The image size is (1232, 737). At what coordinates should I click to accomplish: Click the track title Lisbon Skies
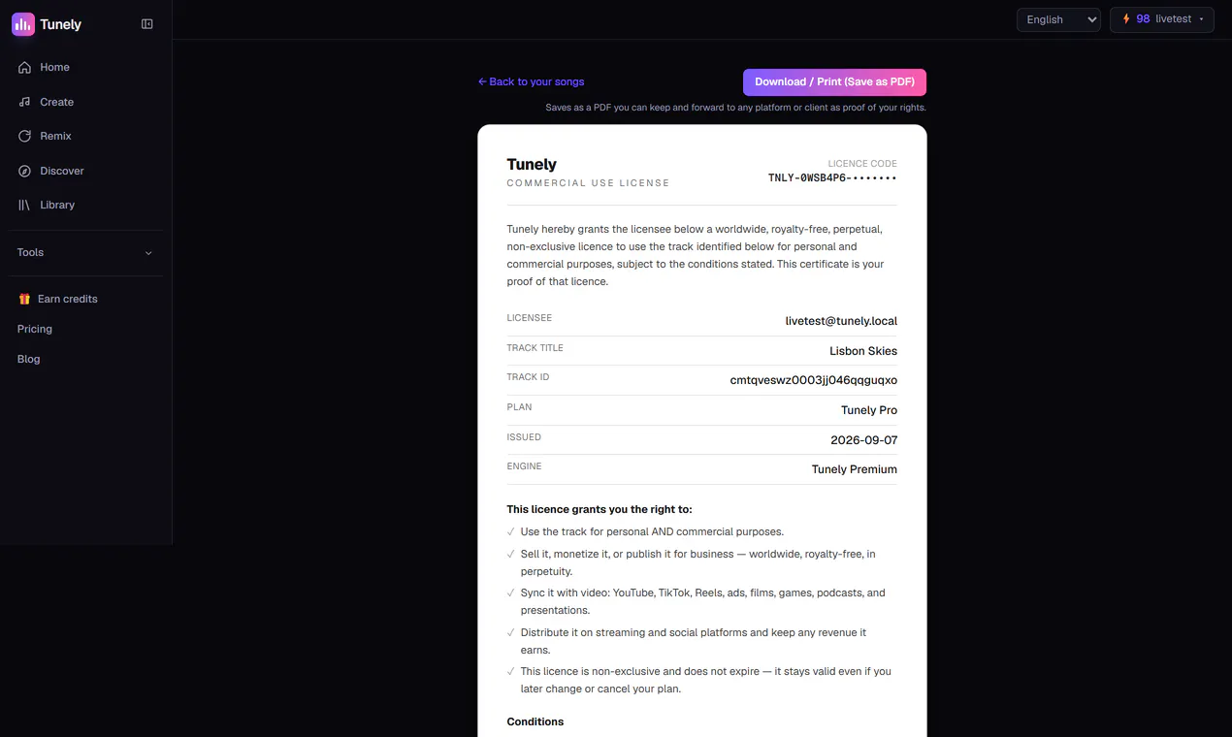[x=863, y=351]
